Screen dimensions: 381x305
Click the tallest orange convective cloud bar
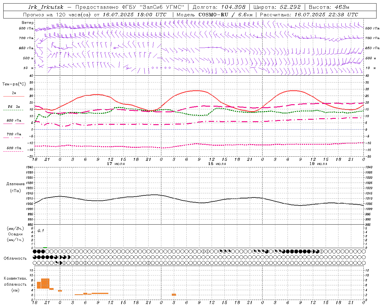point(45,283)
